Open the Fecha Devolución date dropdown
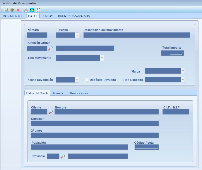202x170 pixels. pyautogui.click(x=77, y=80)
